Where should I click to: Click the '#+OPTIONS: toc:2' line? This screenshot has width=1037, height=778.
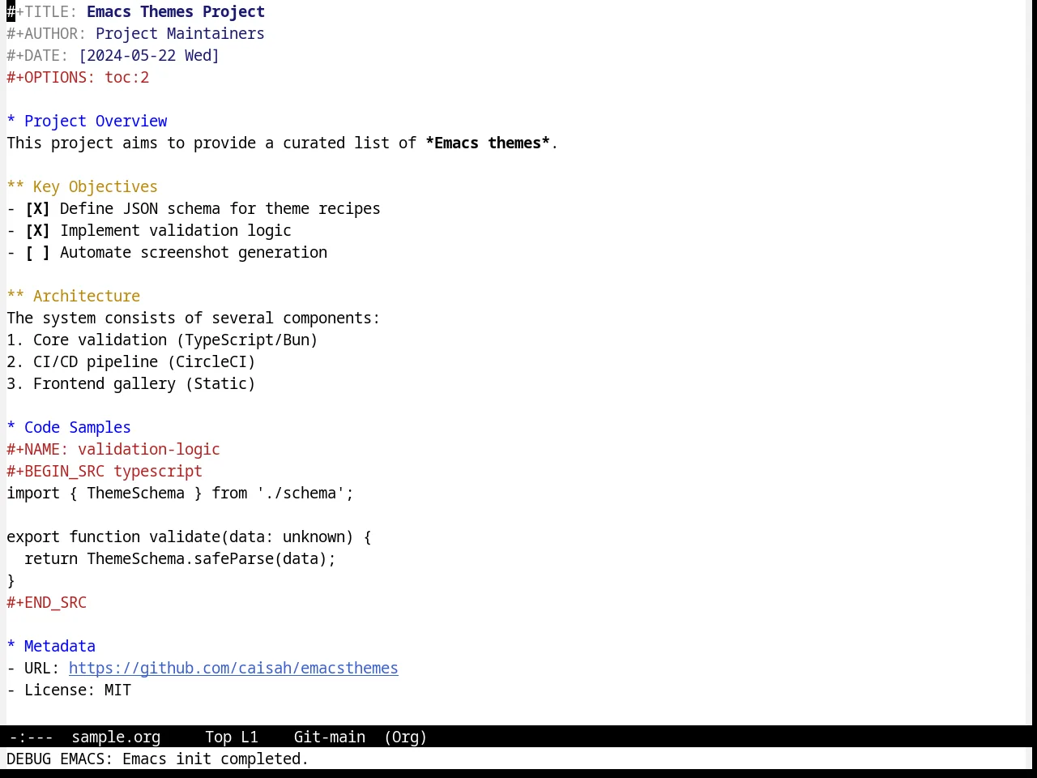click(78, 78)
